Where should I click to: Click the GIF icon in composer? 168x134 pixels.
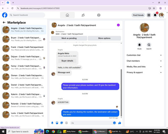pos(67,123)
